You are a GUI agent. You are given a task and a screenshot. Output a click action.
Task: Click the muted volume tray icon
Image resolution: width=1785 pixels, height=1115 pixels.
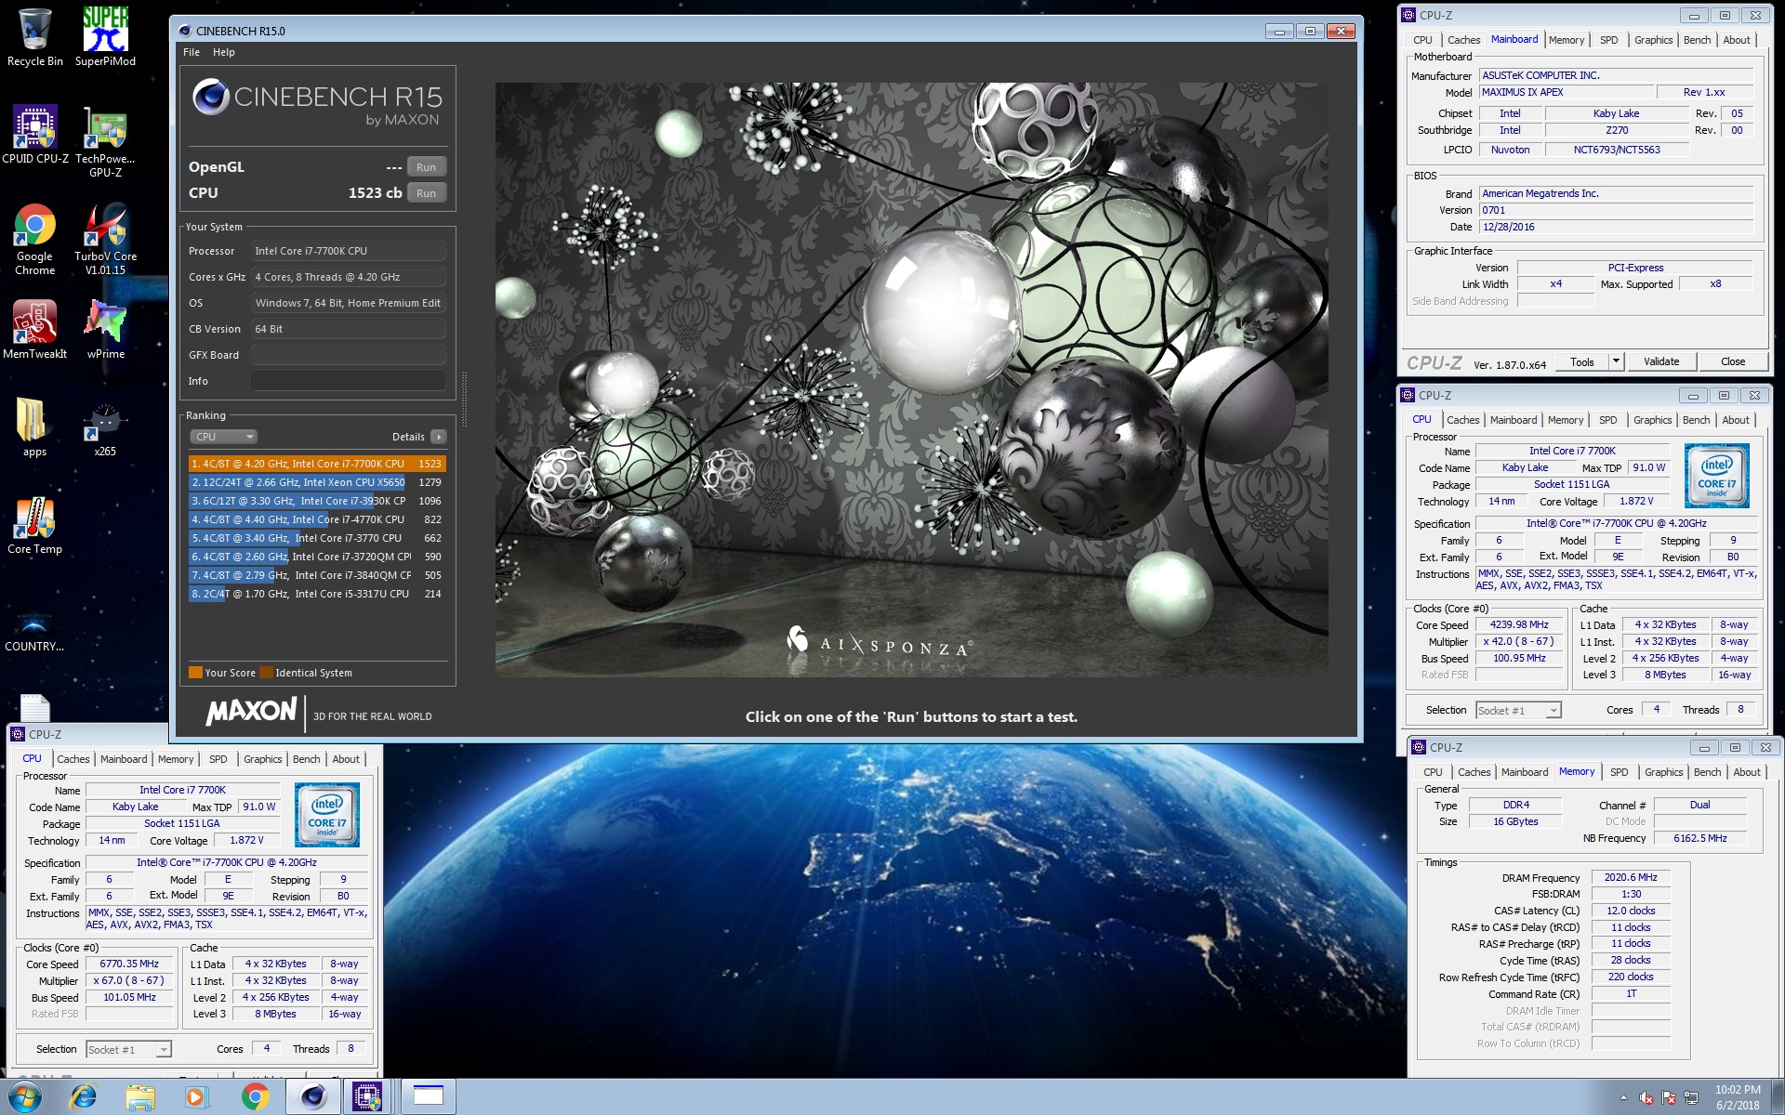1646,1098
